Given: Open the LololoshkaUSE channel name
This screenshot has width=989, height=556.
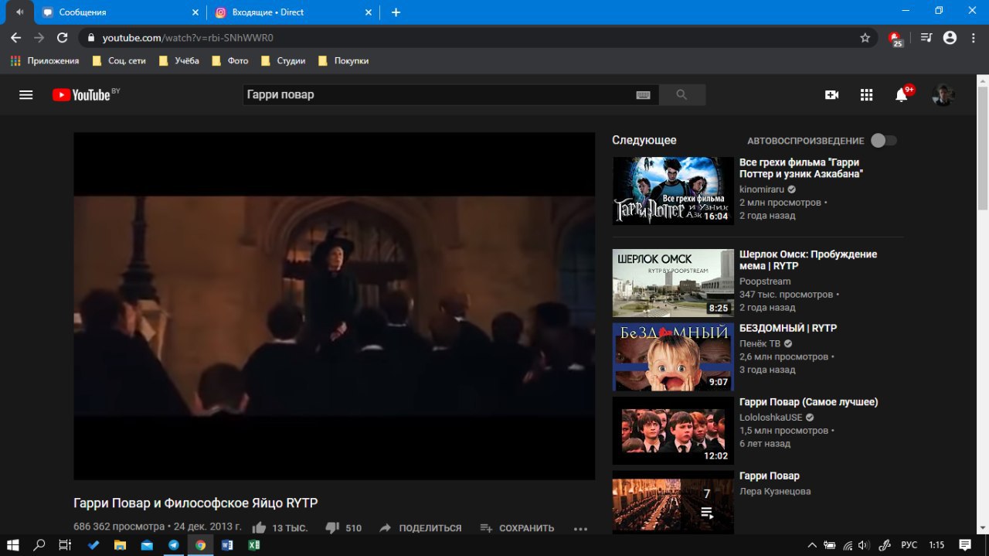Looking at the screenshot, I should point(770,418).
